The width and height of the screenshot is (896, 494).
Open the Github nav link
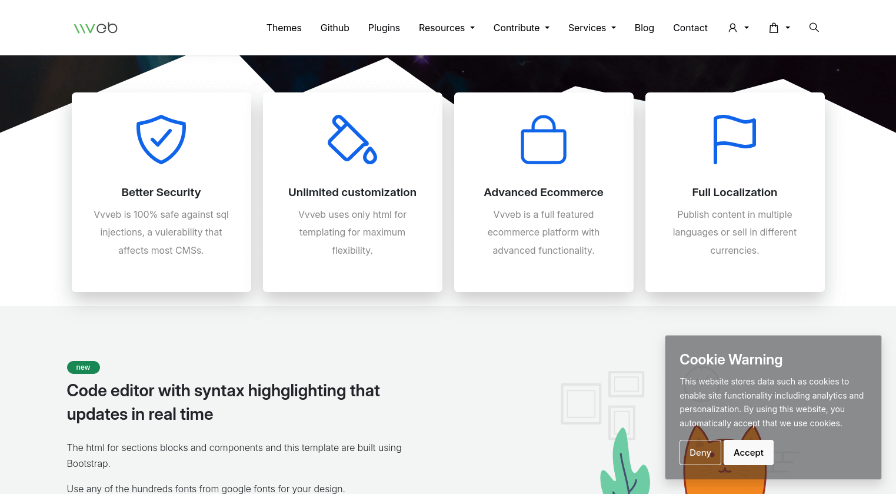(x=335, y=28)
